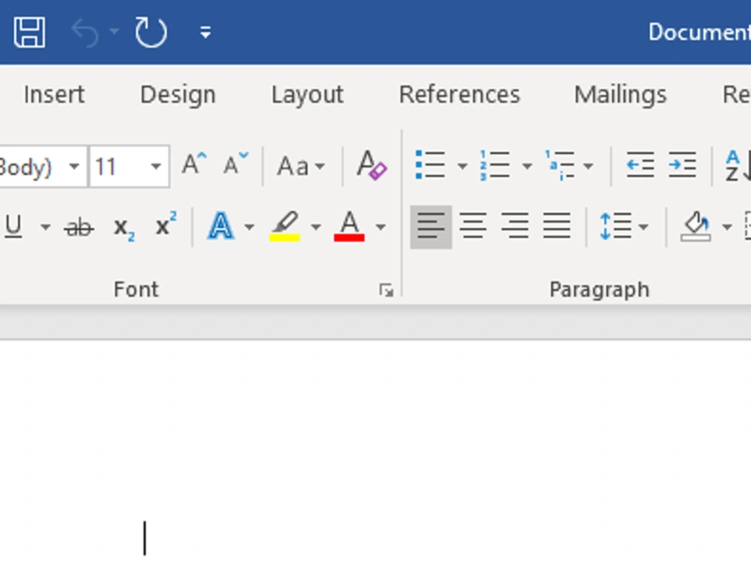Open font color dropdown arrow
Screen dimensions: 751x563
coord(381,227)
